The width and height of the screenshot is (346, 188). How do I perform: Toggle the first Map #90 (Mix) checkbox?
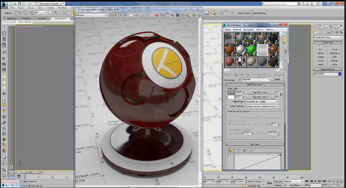point(277,92)
